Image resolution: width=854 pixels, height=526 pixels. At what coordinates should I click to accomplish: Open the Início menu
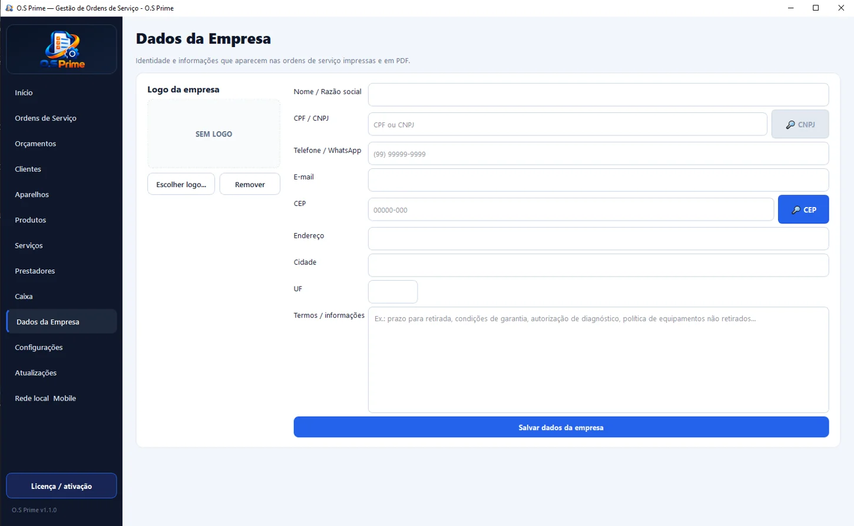tap(61, 92)
